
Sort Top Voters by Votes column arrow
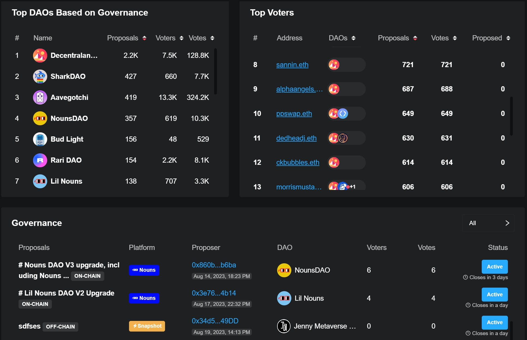click(x=455, y=38)
